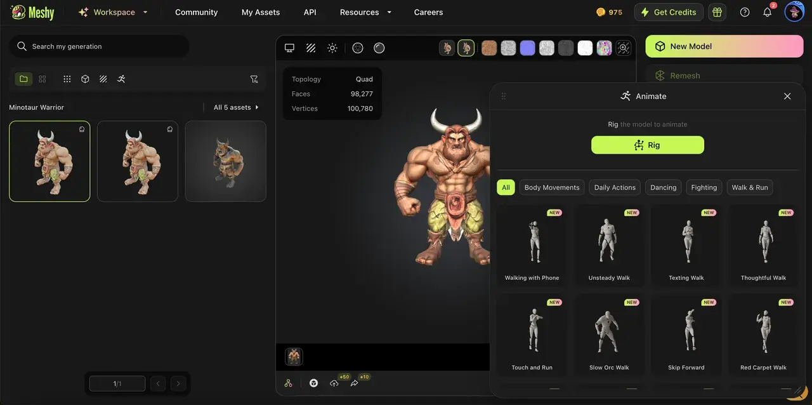This screenshot has height=405, width=812.
Task: Click the share arrow icon with +10 badge
Action: click(x=354, y=383)
